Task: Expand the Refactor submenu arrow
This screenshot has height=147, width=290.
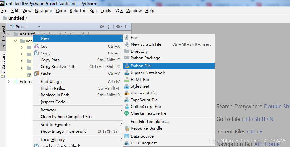Action: point(122,110)
